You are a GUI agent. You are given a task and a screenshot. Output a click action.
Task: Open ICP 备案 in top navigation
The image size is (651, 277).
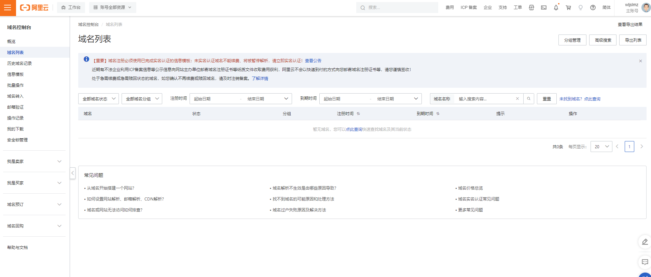coord(469,8)
